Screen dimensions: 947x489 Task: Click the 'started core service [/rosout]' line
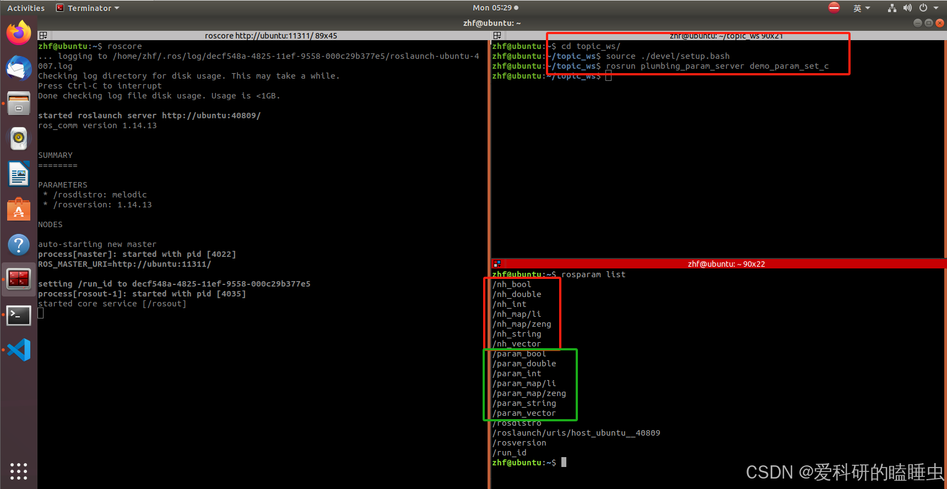click(x=112, y=304)
